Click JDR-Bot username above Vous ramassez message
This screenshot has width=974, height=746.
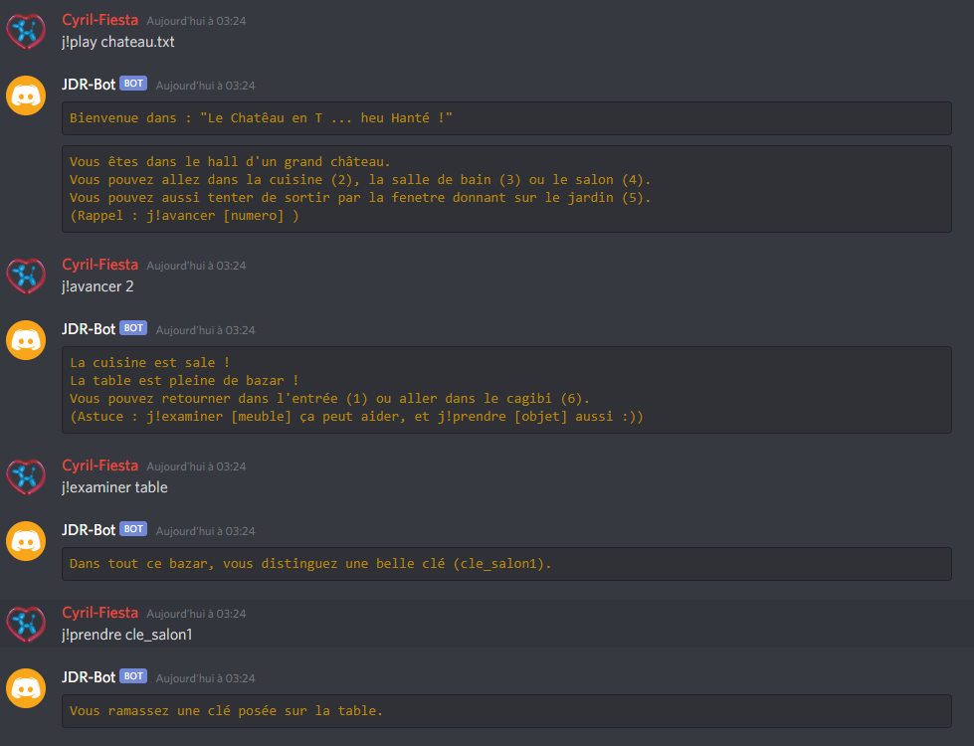89,677
